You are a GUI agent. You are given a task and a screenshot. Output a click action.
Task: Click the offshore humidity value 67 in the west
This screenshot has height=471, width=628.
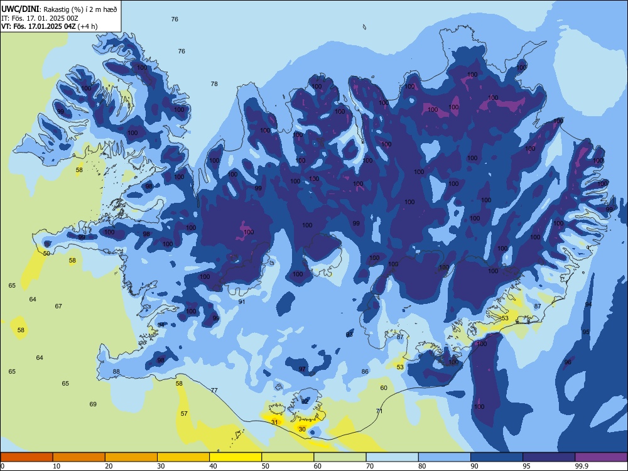(58, 306)
